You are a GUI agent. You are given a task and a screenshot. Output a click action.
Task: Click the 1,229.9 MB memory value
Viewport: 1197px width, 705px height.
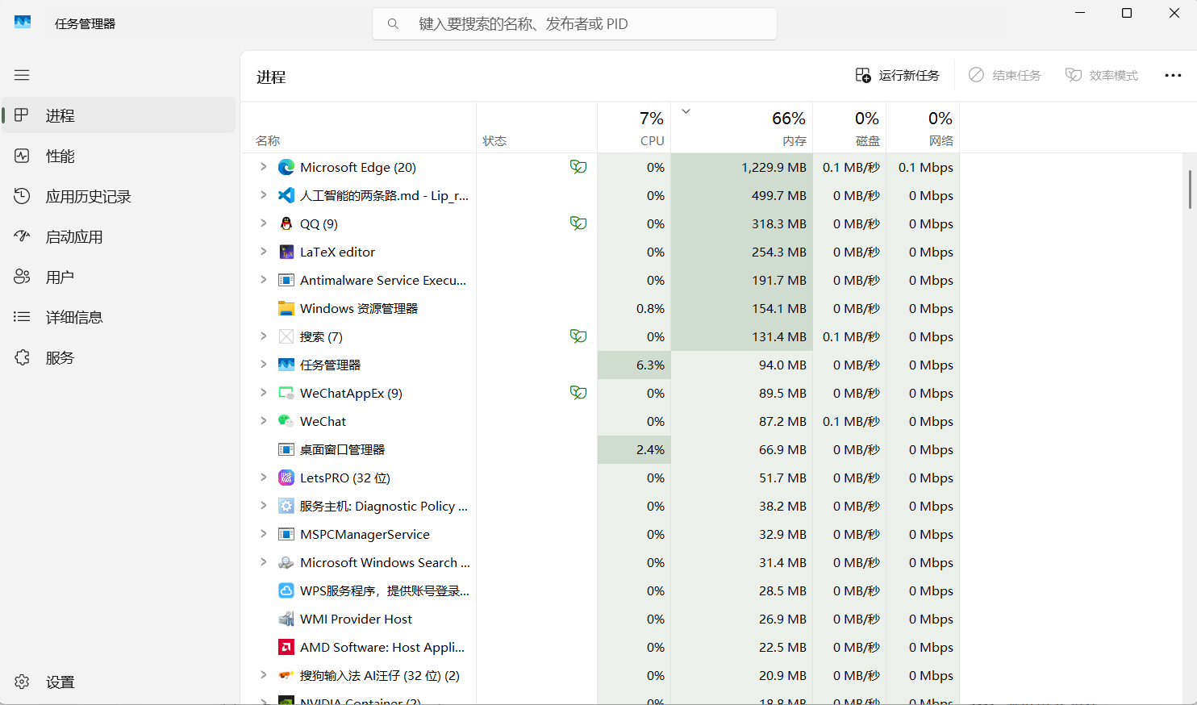(x=774, y=167)
